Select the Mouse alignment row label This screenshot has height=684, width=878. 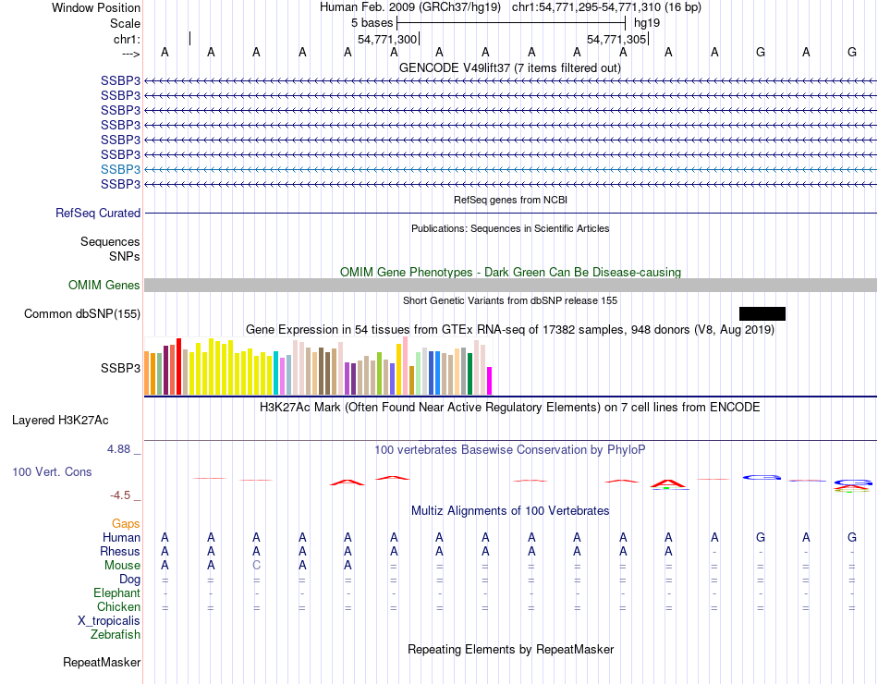[122, 566]
